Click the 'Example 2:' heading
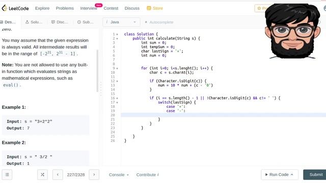 [x=14, y=142]
